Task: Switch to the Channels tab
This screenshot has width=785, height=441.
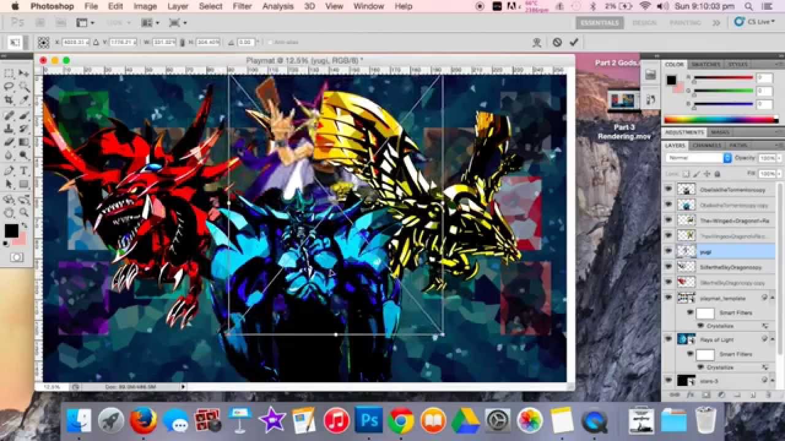Action: click(x=707, y=145)
